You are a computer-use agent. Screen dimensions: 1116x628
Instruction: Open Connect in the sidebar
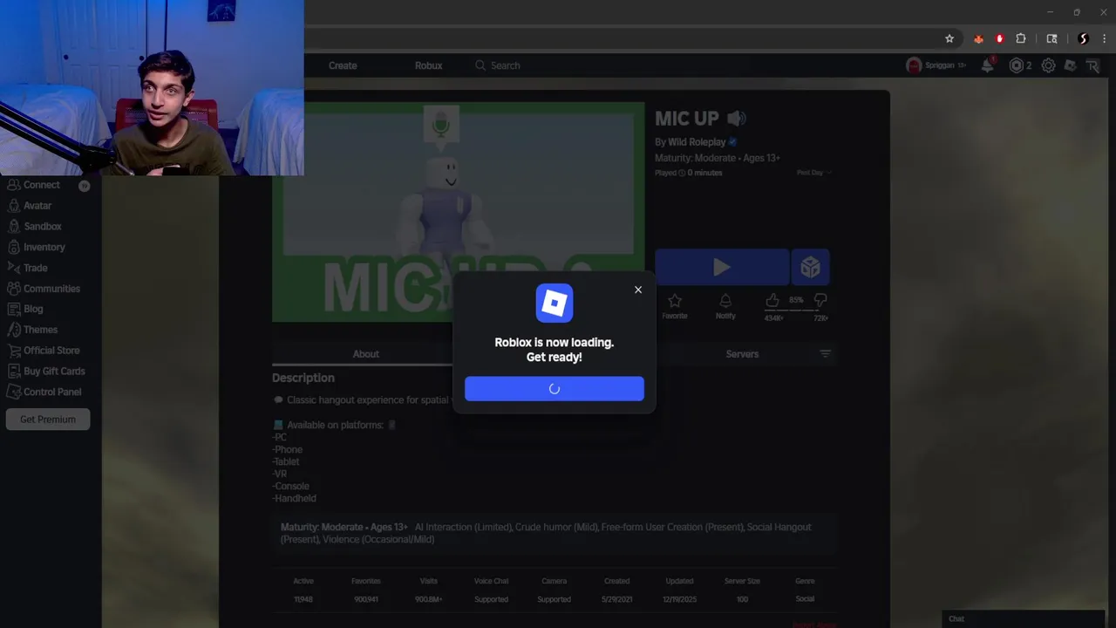pos(41,185)
